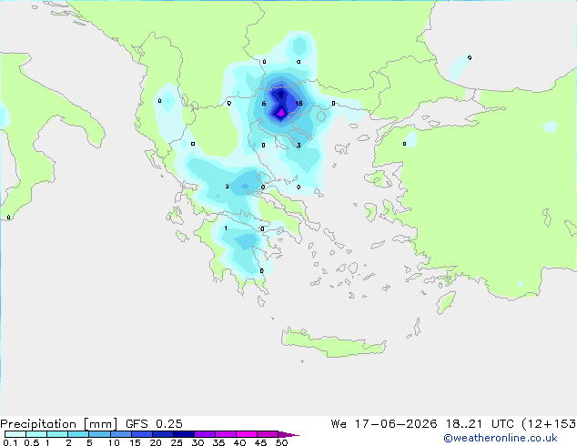Open the weatheronline.co.uk copyright link
The image size is (577, 446).
coord(501,438)
